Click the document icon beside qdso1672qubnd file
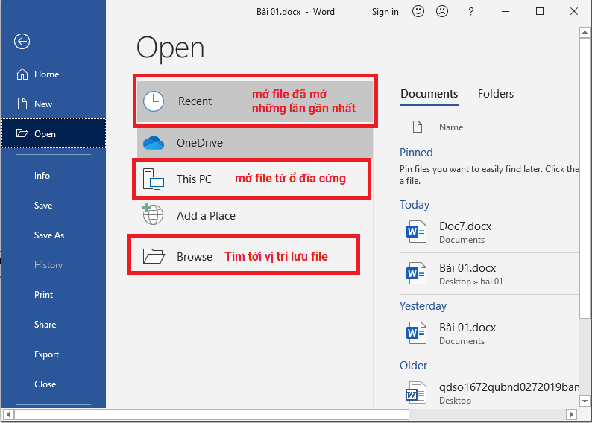The image size is (592, 423). (x=416, y=393)
